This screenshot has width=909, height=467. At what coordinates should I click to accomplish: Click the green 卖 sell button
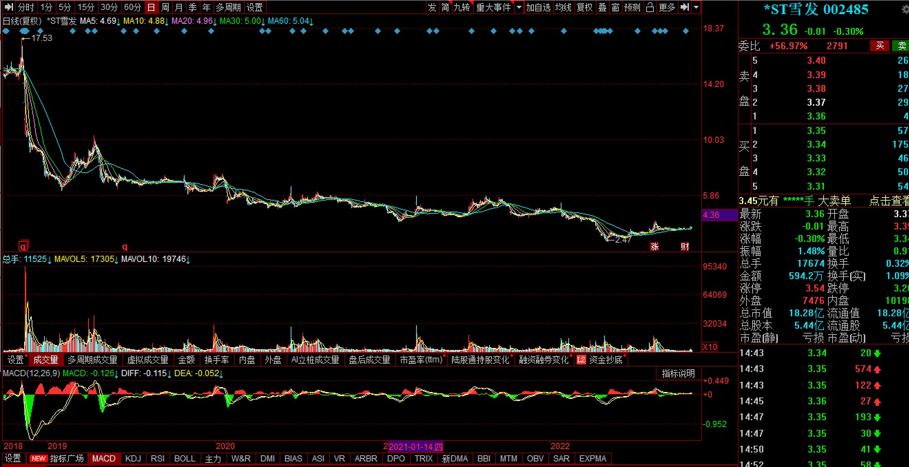pyautogui.click(x=901, y=45)
